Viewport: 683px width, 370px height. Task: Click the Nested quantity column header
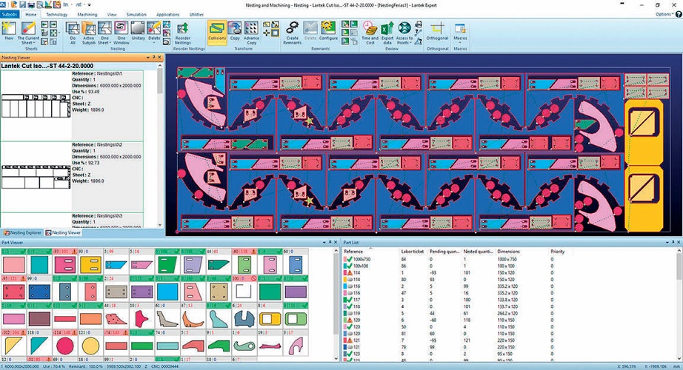pos(479,252)
